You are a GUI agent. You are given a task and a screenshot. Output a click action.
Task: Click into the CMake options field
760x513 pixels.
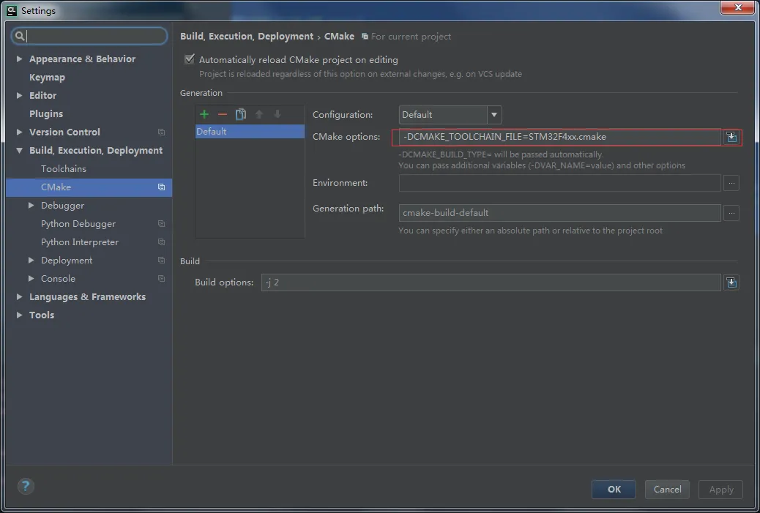tap(560, 137)
